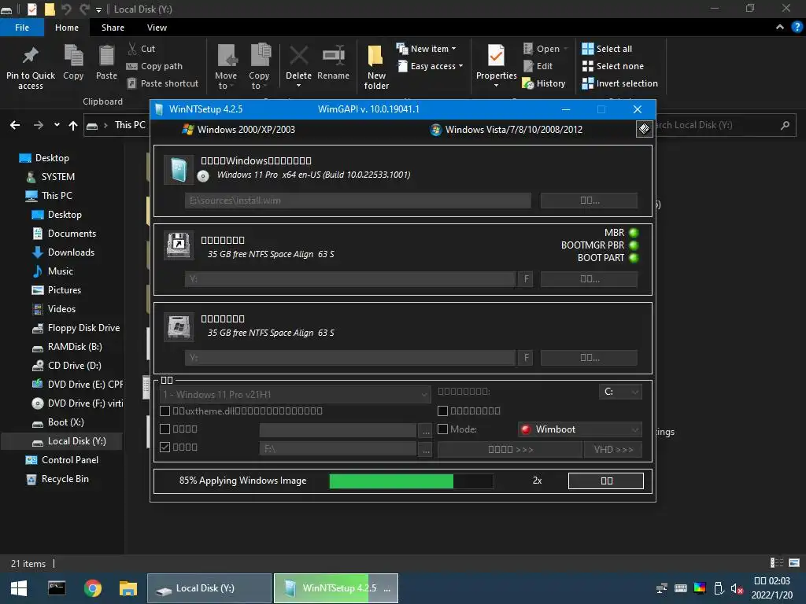Switch to the Share tab
The width and height of the screenshot is (806, 604).
[x=113, y=28]
